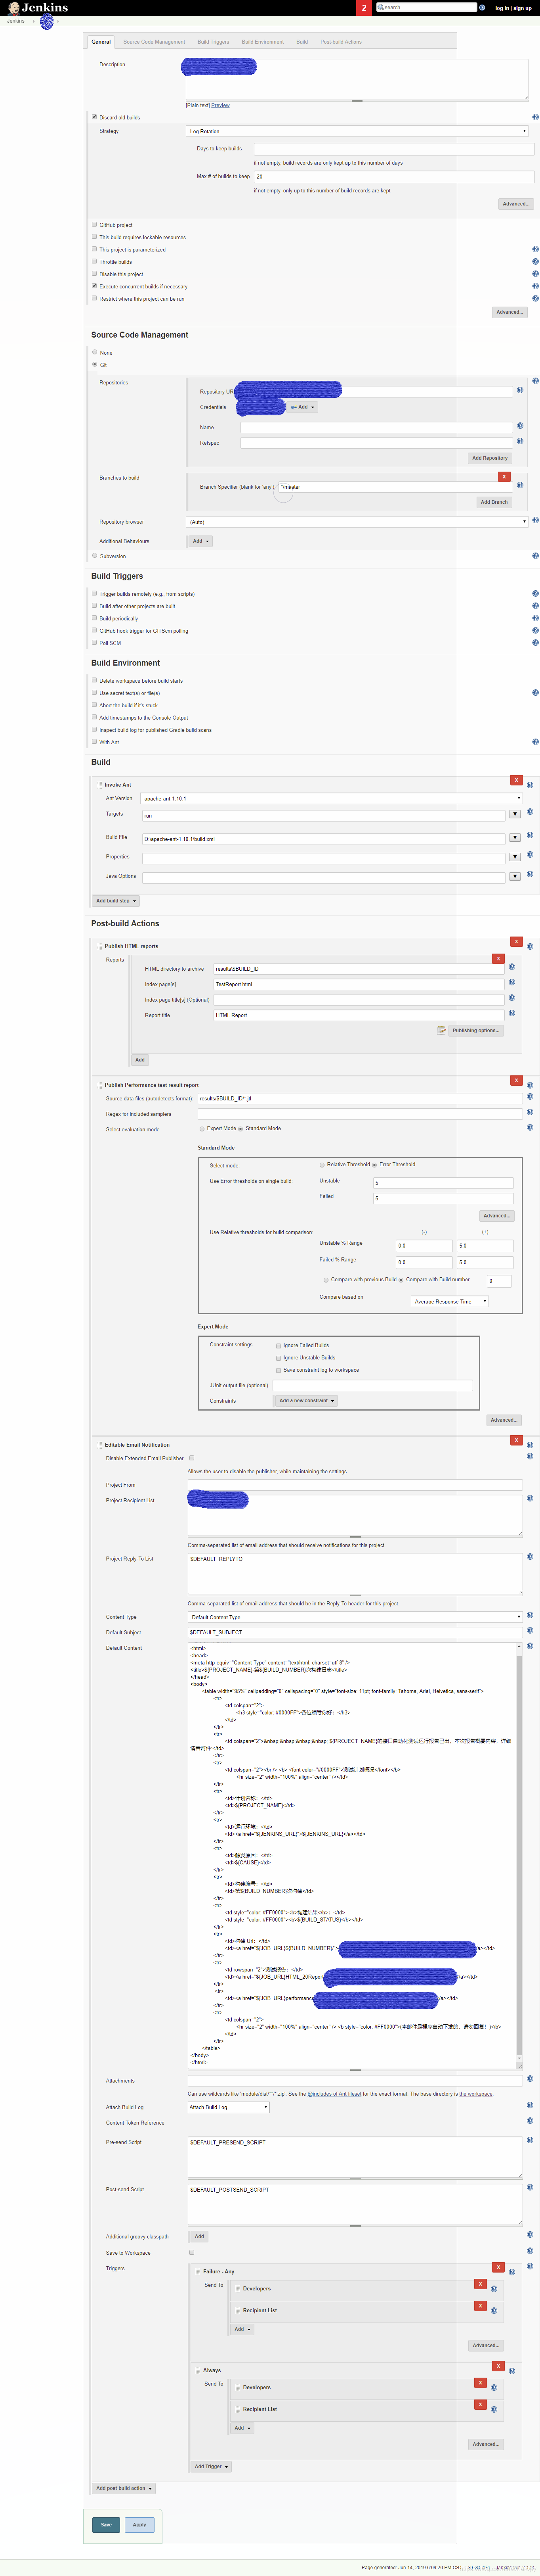Remove the Always trigger
The height and width of the screenshot is (2576, 540).
(498, 2366)
